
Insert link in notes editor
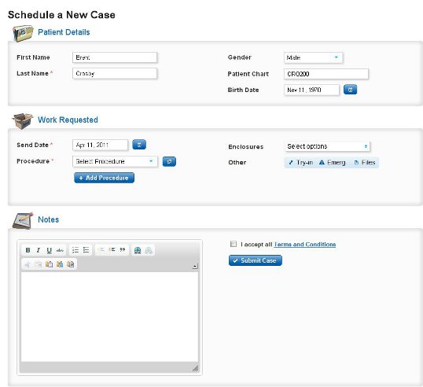[138, 250]
